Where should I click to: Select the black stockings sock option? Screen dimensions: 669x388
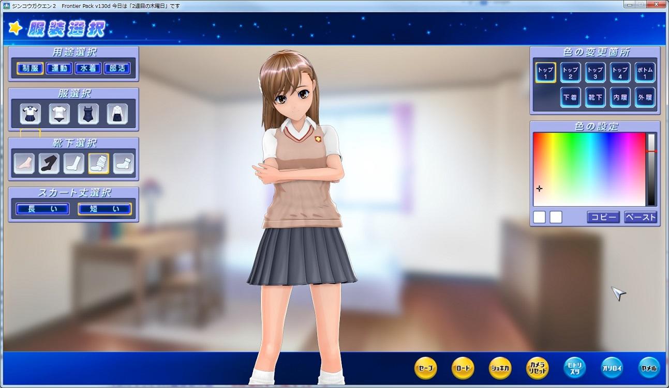(49, 163)
